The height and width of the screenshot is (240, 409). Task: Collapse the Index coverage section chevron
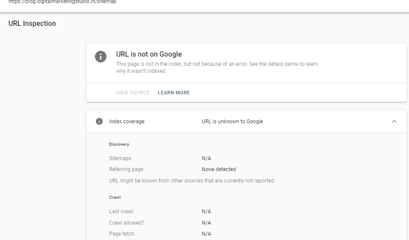point(394,122)
